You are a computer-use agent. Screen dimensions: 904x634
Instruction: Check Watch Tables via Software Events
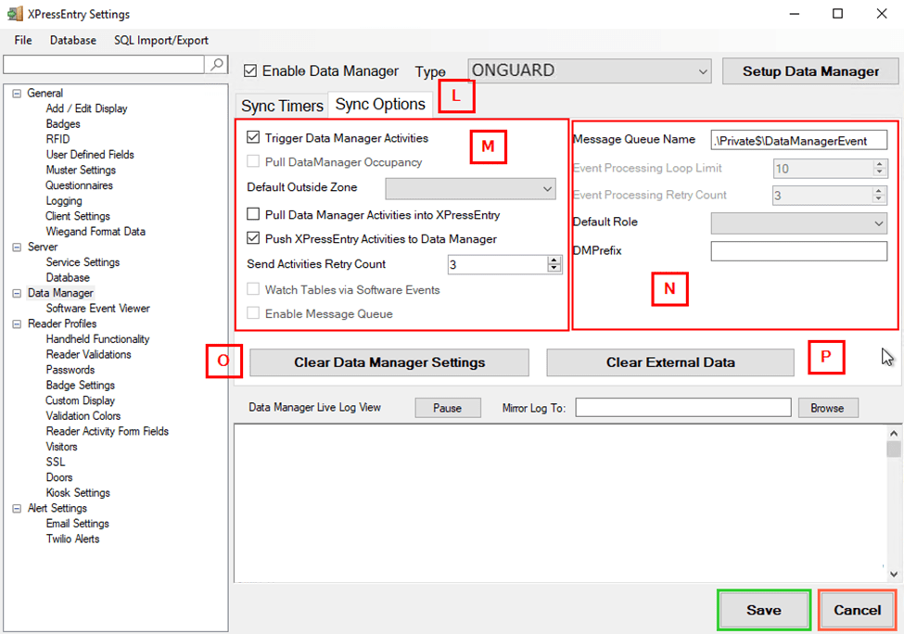point(253,289)
